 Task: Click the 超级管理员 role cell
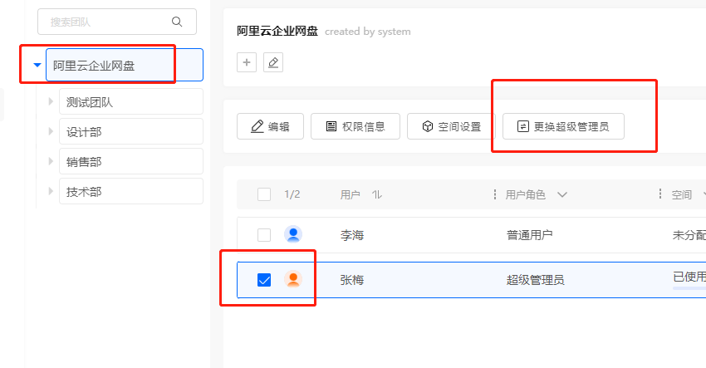pyautogui.click(x=536, y=280)
